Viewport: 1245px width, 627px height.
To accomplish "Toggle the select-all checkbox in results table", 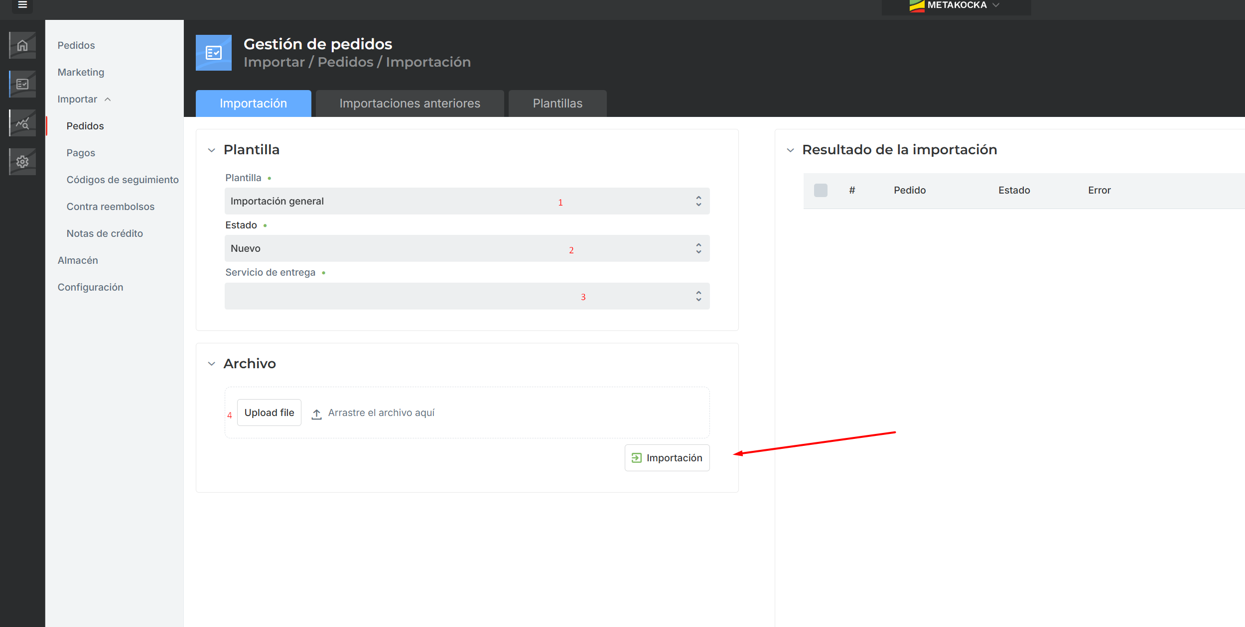I will (x=820, y=190).
